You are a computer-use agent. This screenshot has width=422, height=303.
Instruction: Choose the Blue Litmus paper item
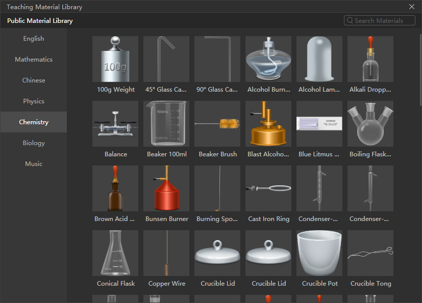click(x=319, y=124)
